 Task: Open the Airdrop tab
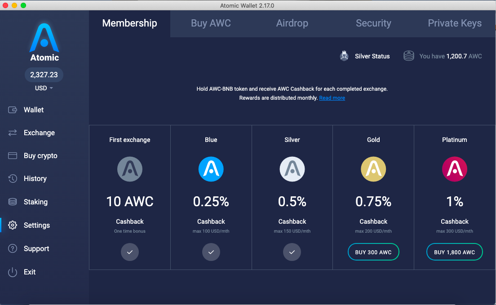pyautogui.click(x=292, y=23)
